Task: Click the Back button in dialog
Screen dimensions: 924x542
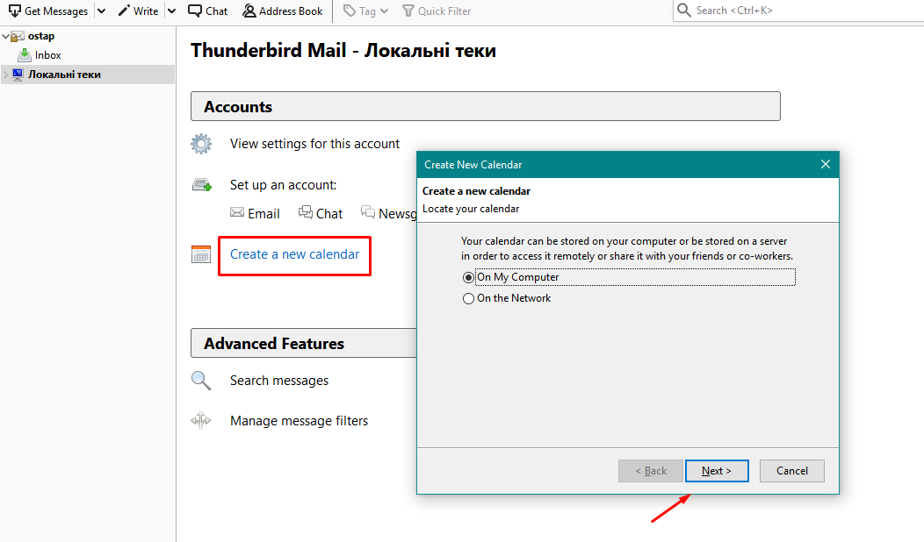Action: (651, 471)
